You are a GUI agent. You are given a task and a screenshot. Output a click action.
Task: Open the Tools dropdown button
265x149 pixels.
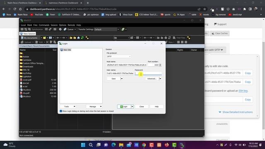point(68,107)
